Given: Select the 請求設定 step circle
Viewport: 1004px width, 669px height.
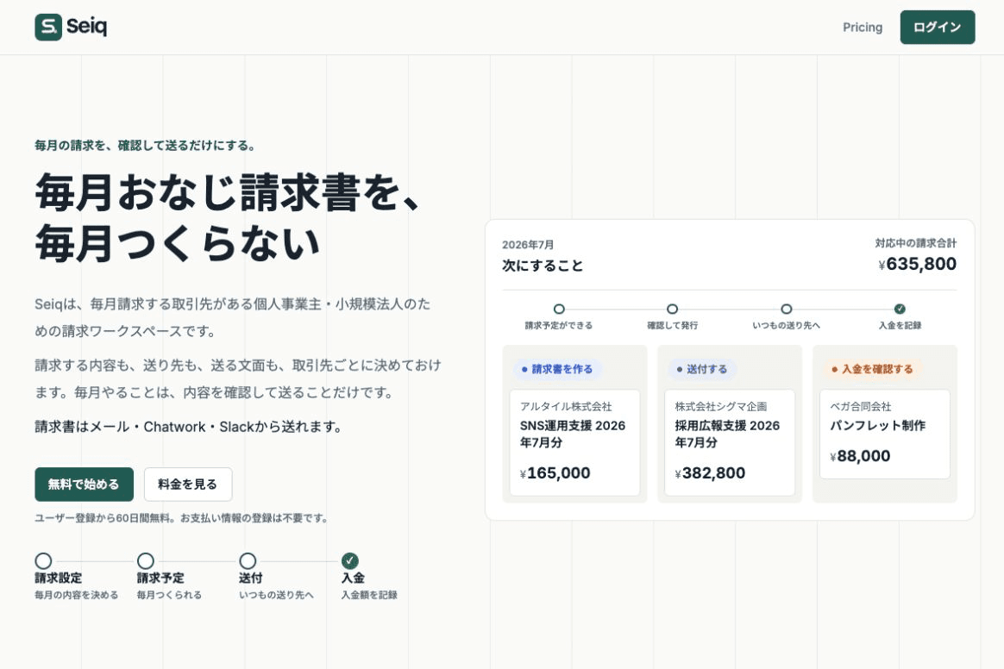Looking at the screenshot, I should pos(43,561).
